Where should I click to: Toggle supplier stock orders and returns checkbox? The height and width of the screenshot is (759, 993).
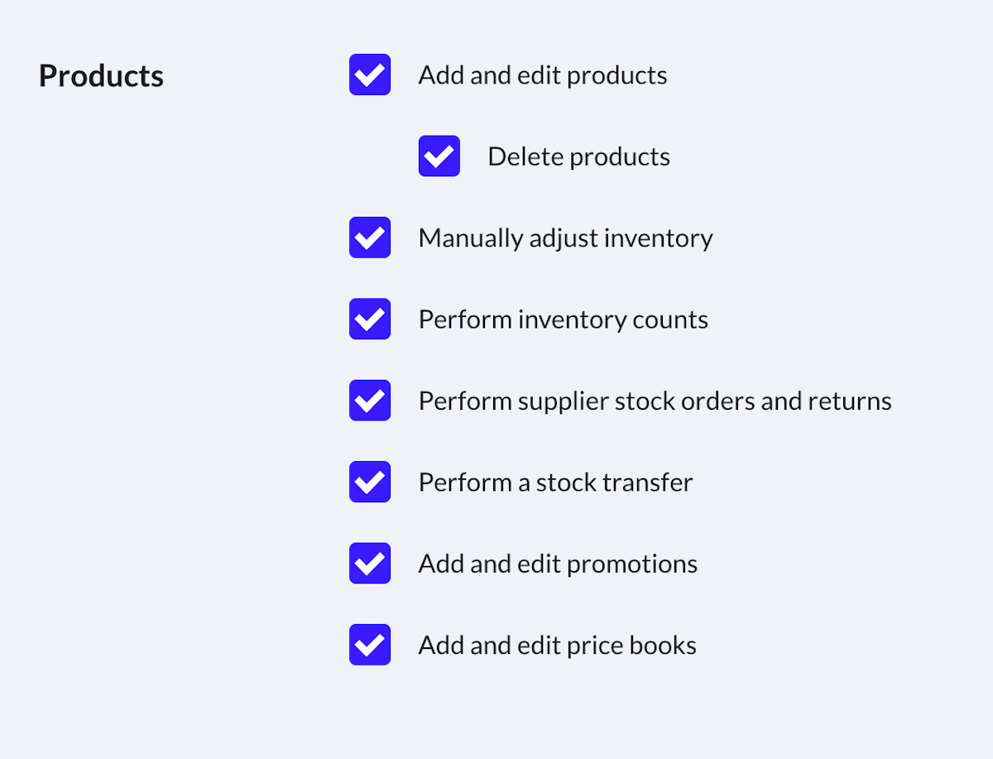coord(370,401)
